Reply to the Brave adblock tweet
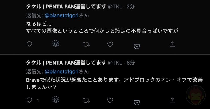 29,100
